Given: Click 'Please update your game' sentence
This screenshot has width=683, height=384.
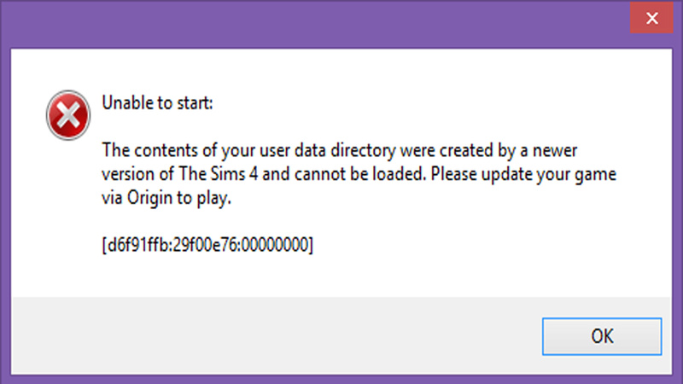Looking at the screenshot, I should pos(523,175).
